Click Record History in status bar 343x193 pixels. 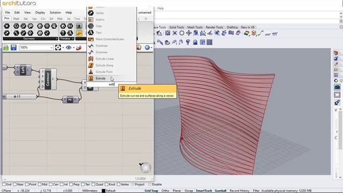coord(240,191)
